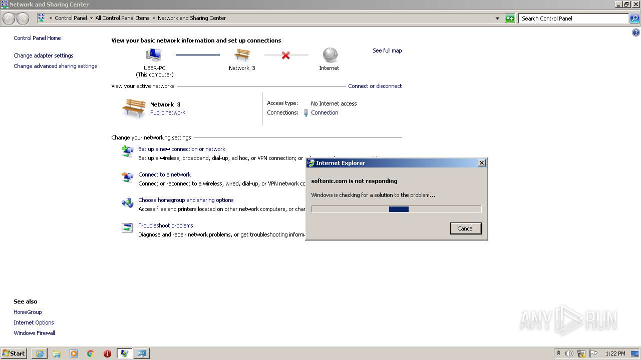The width and height of the screenshot is (641, 360).
Task: Cancel the Internet Explorer not responding dialog
Action: [x=465, y=228]
